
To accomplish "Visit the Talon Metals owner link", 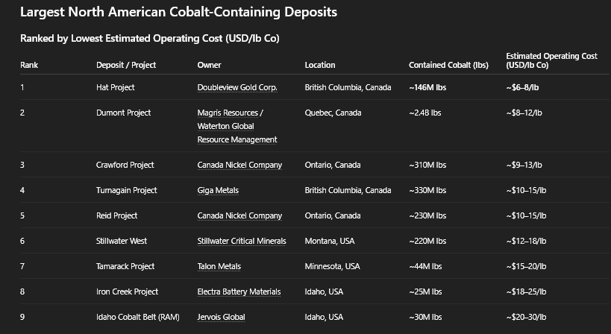I will click(219, 266).
